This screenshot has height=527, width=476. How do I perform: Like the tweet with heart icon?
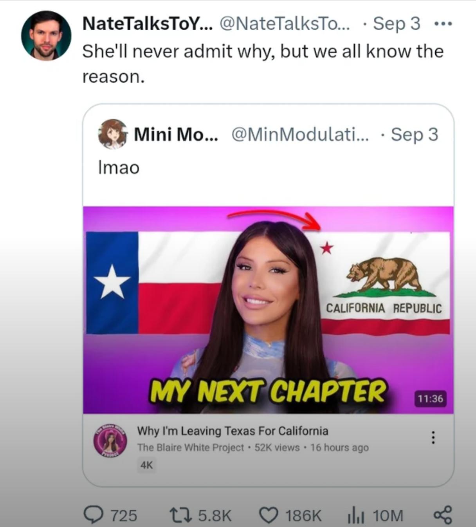pyautogui.click(x=269, y=515)
